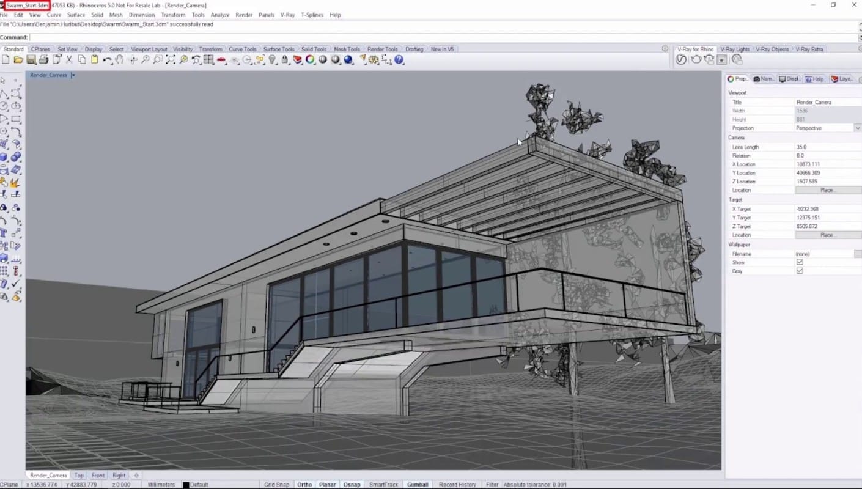Click the black Default layer color swatch

click(x=186, y=485)
